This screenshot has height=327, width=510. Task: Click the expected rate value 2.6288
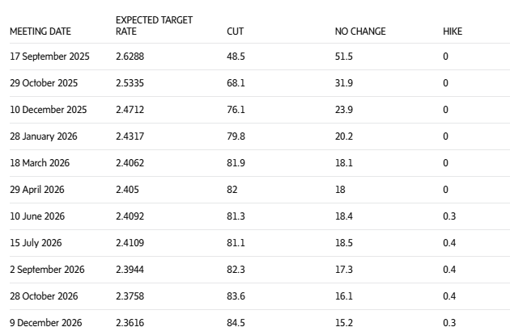[130, 57]
